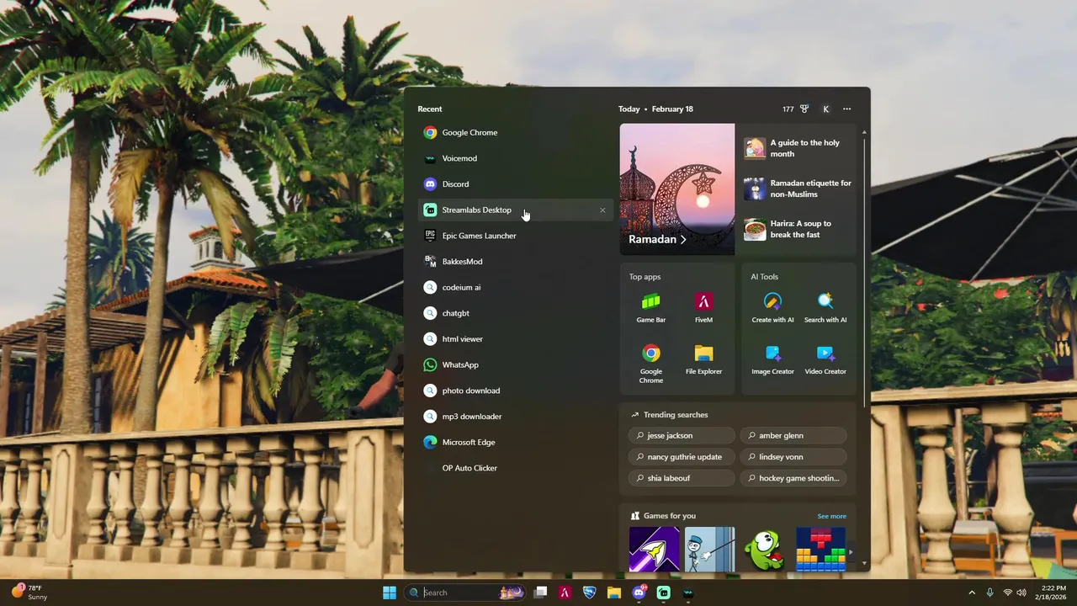Open Epic Games Launcher recent entry
The width and height of the screenshot is (1077, 606).
[514, 236]
